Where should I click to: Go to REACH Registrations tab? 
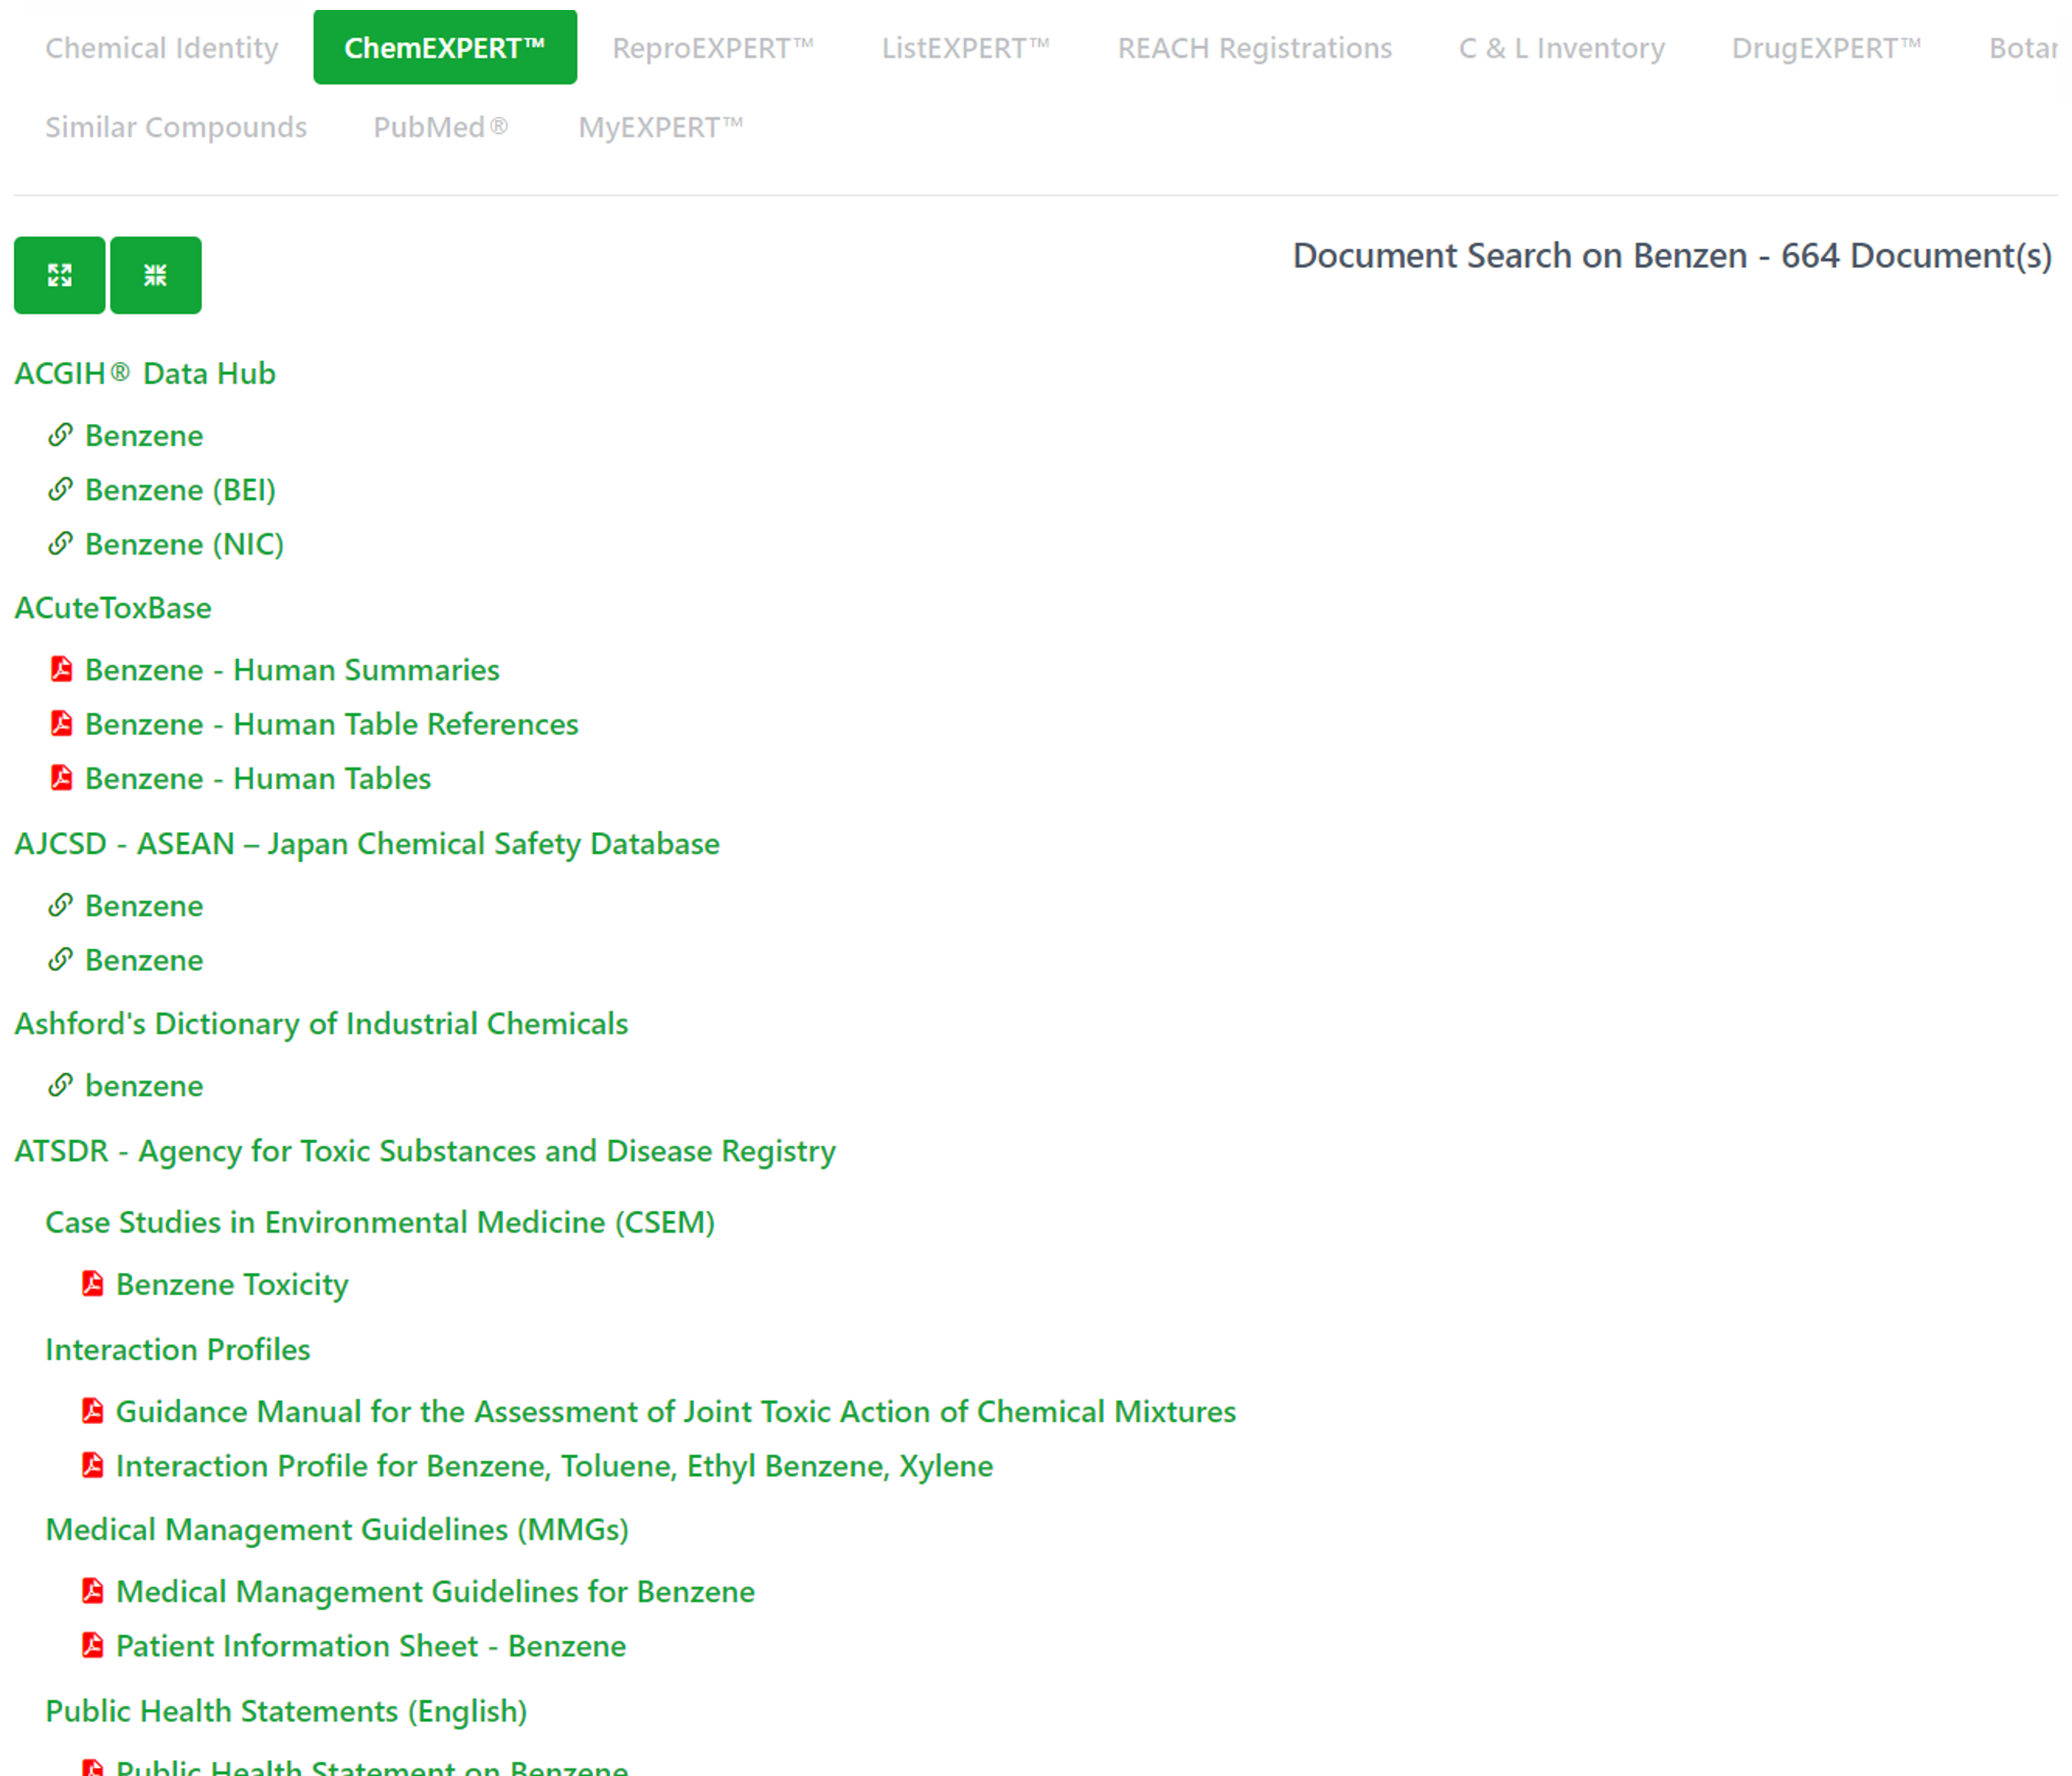[1254, 47]
